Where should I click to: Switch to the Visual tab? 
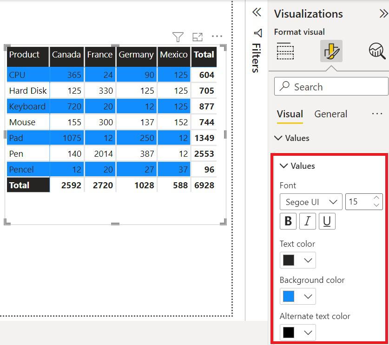pyautogui.click(x=290, y=115)
